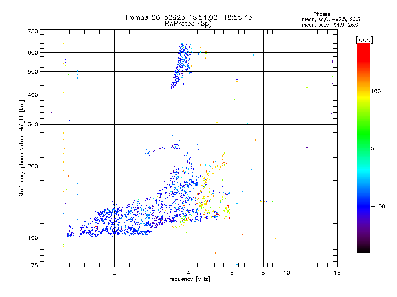Click the '[deg]' colorbar label
Image resolution: width=397 pixels, height=297 pixels.
(364, 40)
